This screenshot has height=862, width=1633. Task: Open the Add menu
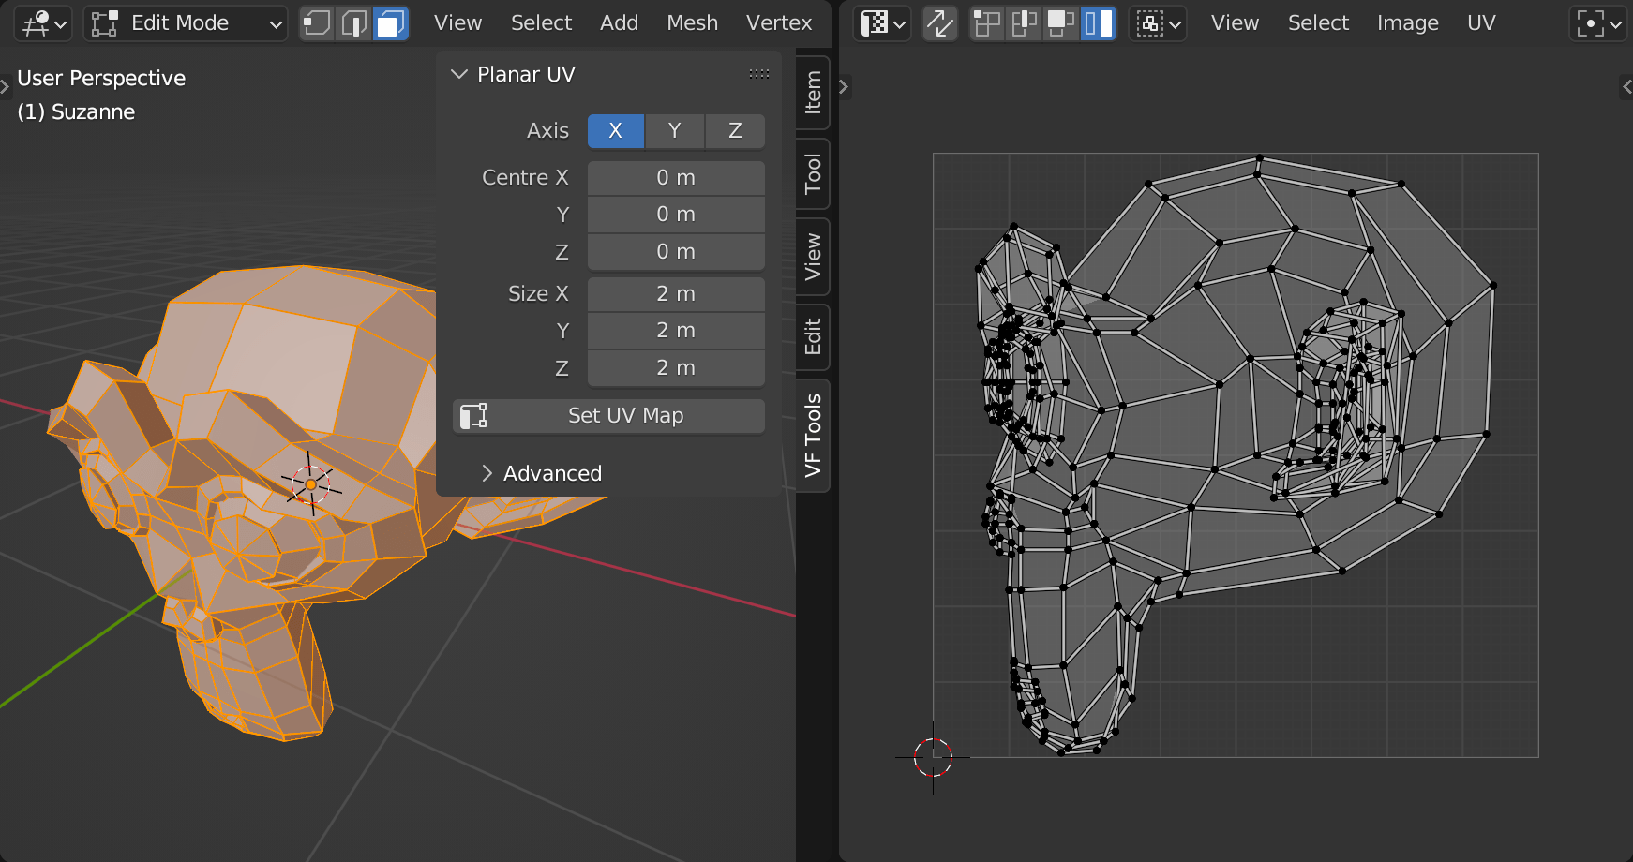coord(619,23)
